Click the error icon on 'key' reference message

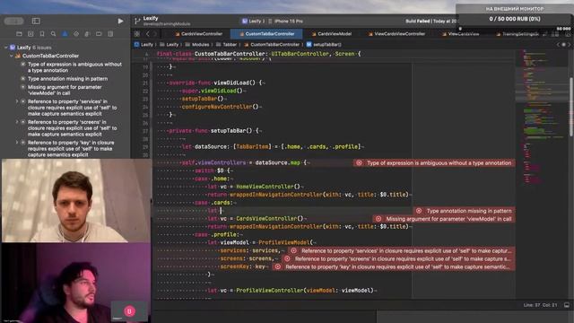click(x=278, y=267)
